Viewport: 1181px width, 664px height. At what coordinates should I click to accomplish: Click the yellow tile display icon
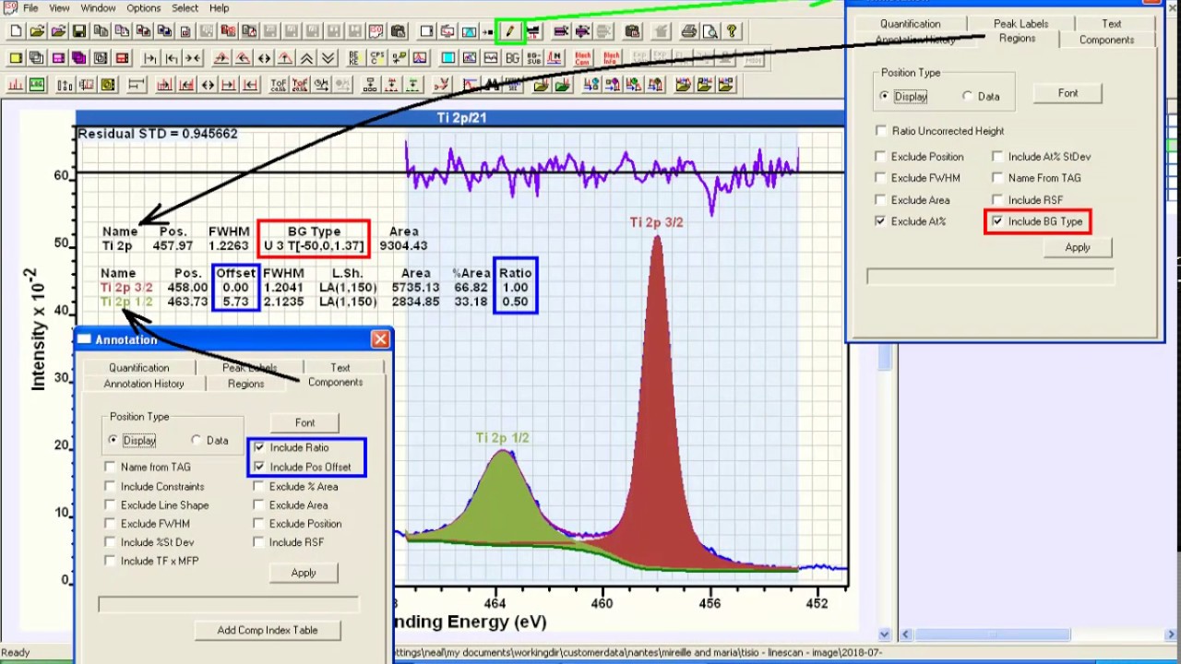[x=17, y=58]
